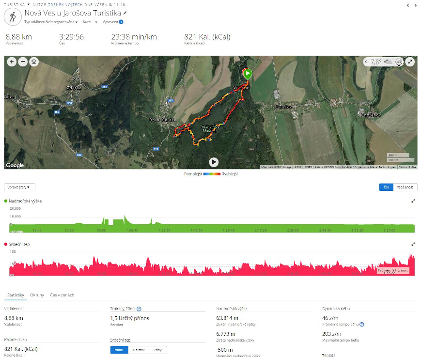
Task: Go to the next activity arrow
Action: pos(416,5)
